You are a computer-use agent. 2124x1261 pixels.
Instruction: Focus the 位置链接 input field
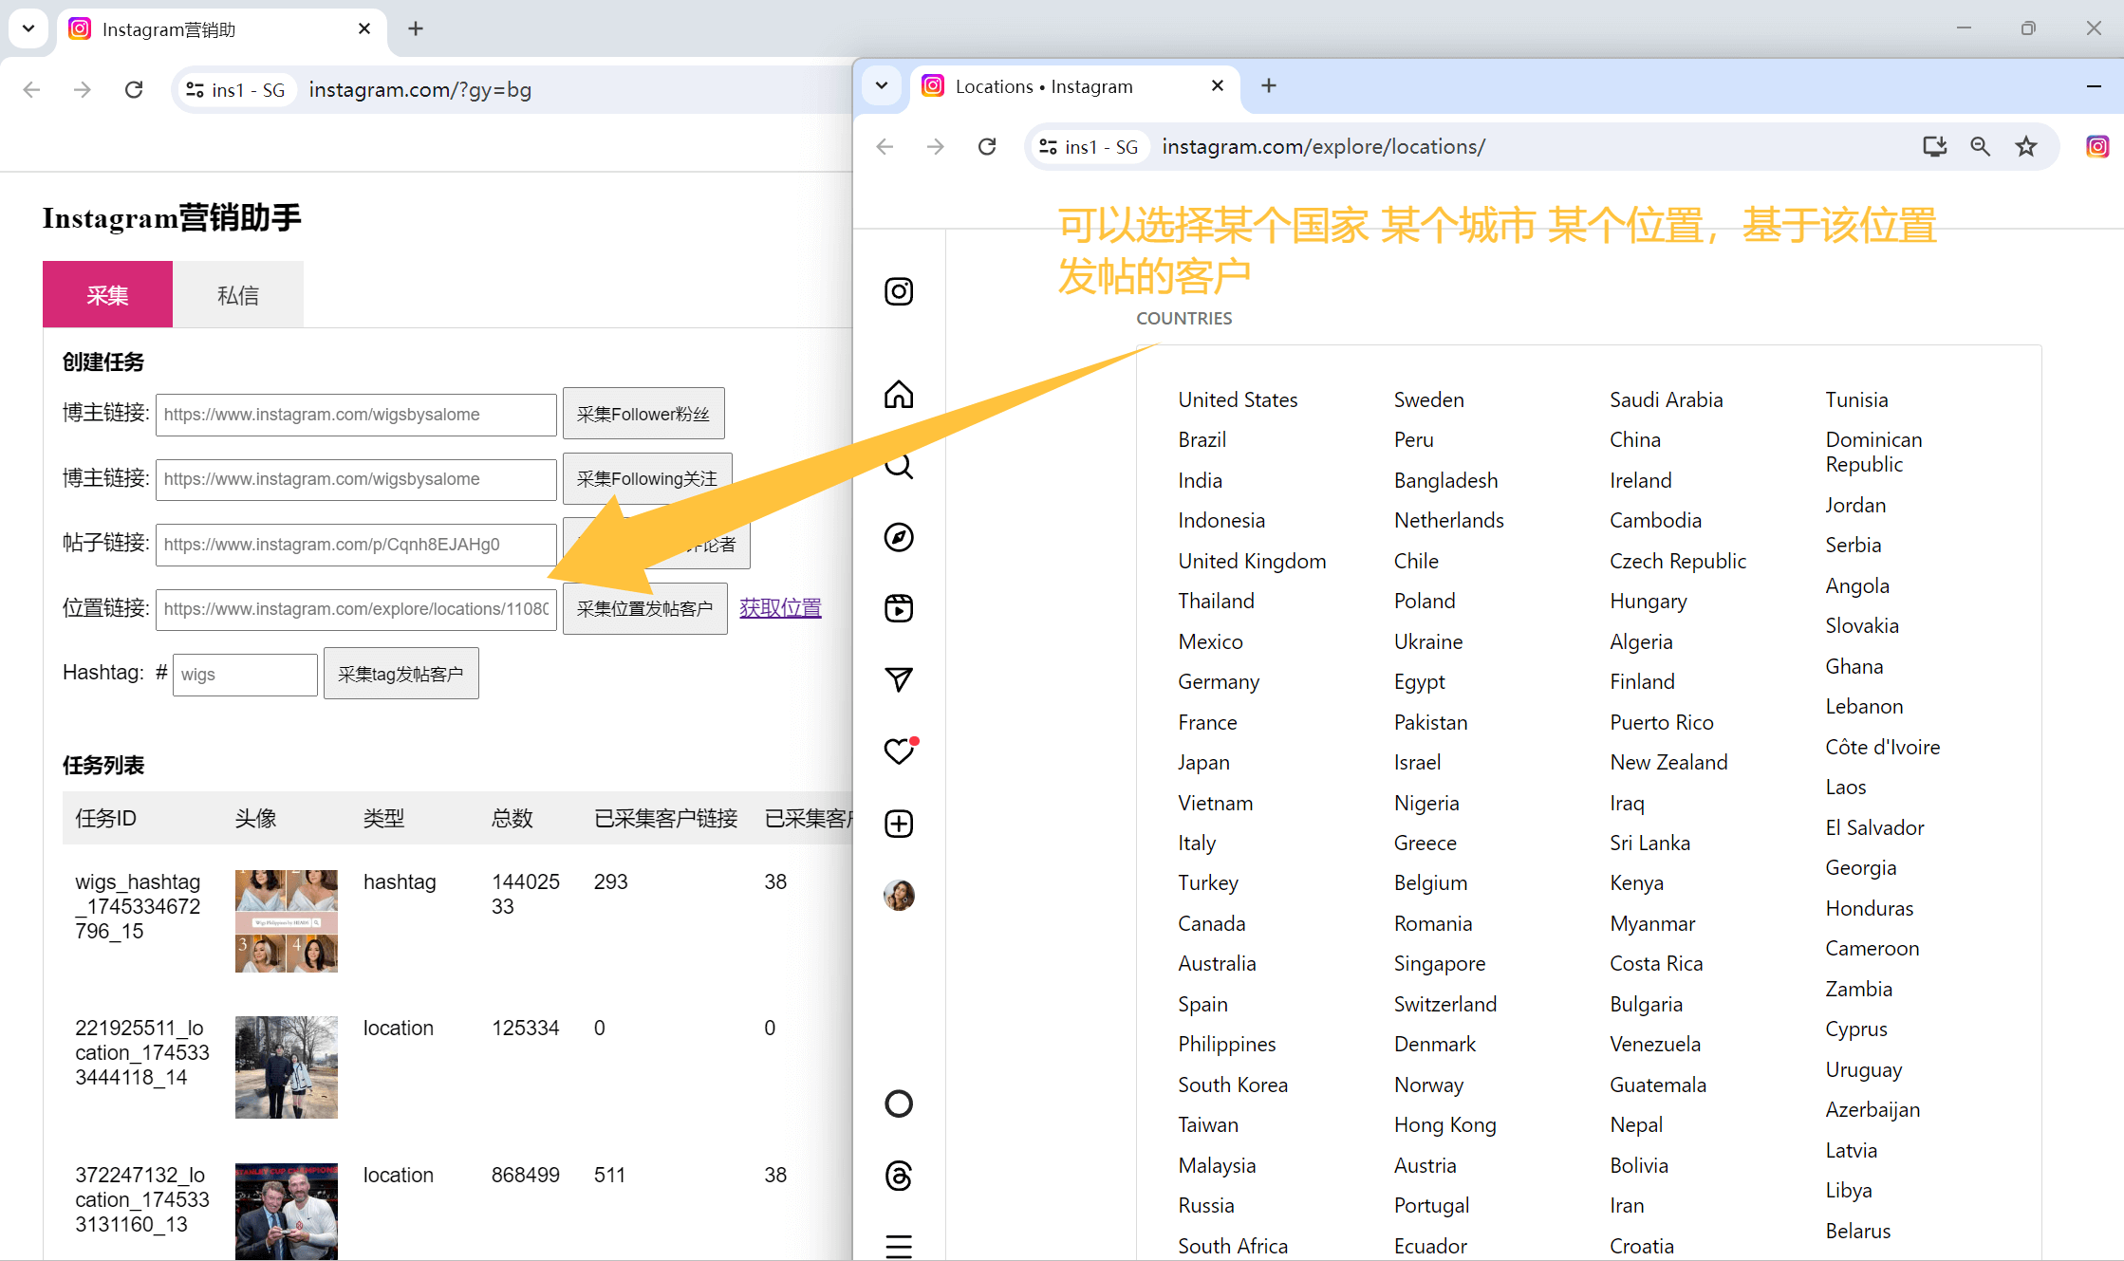coord(356,609)
